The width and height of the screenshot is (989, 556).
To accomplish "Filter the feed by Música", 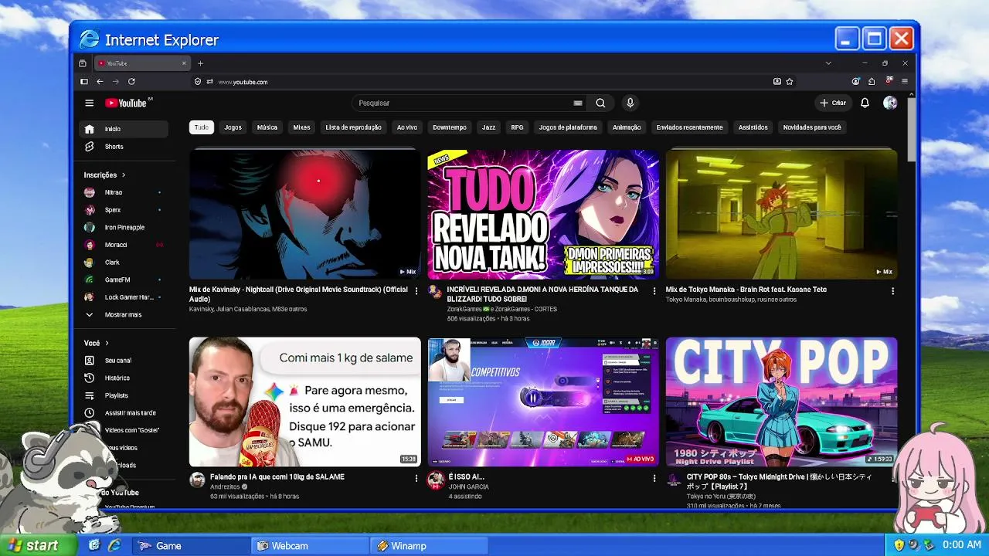I will pos(267,127).
